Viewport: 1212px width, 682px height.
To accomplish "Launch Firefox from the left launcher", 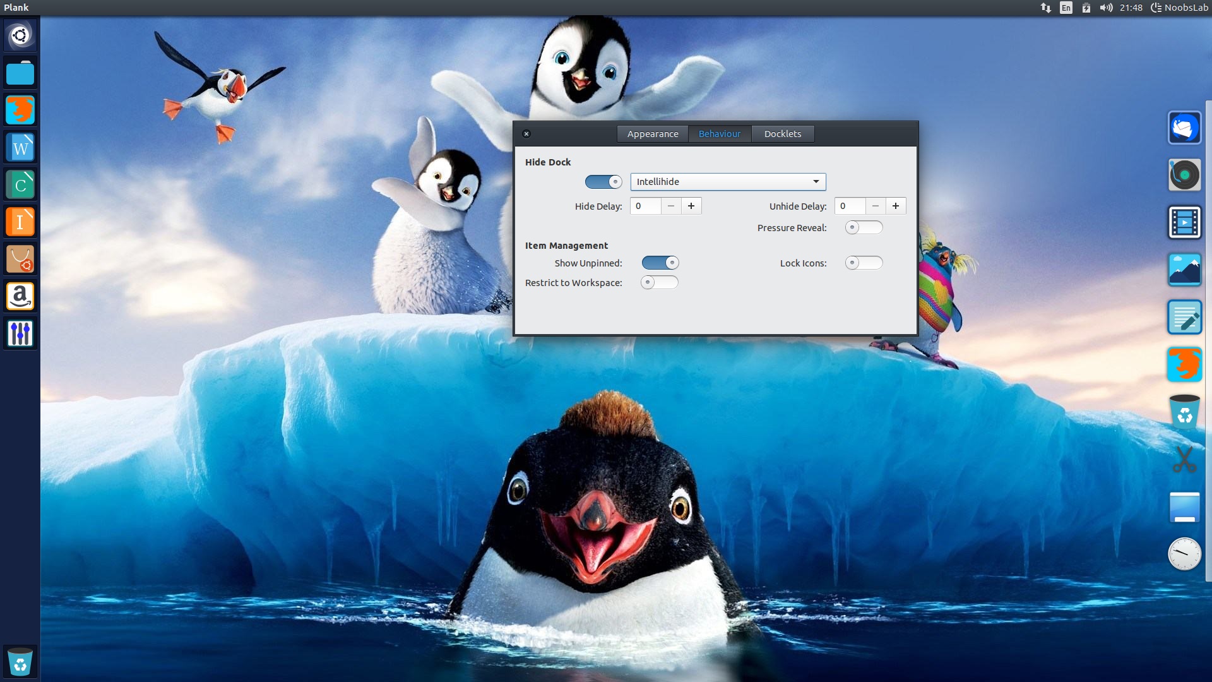I will coord(20,110).
